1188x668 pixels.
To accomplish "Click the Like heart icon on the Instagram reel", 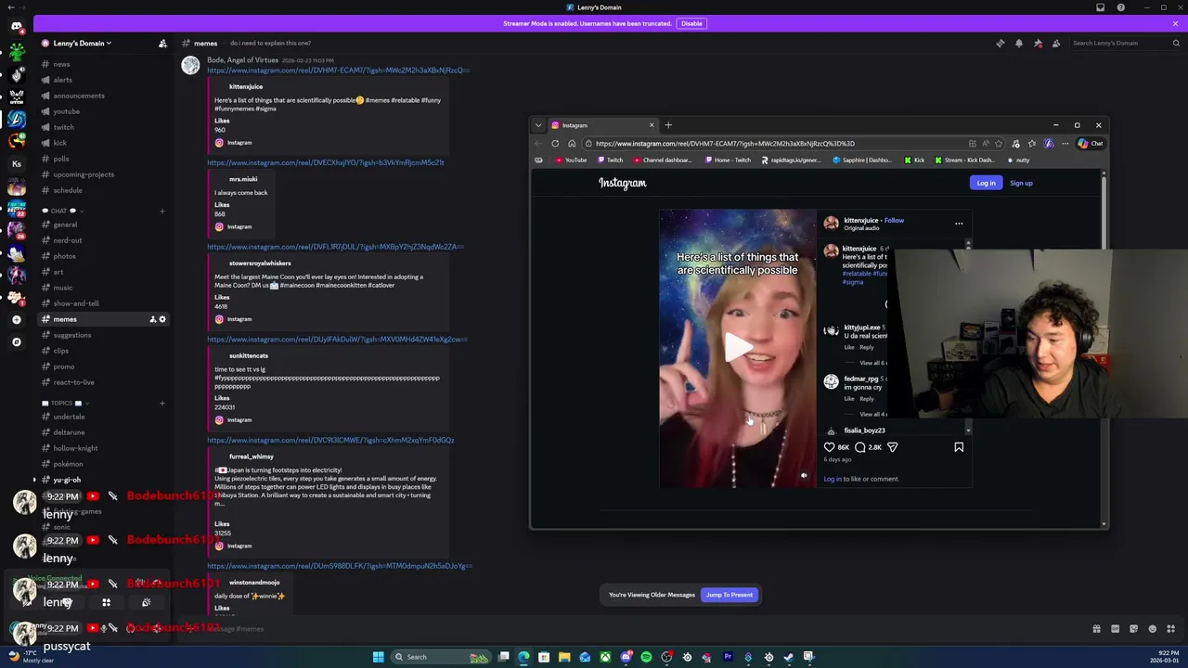I will 829,447.
